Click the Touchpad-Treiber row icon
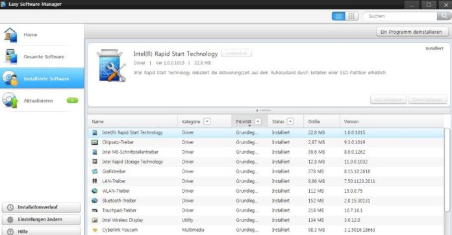 95,210
